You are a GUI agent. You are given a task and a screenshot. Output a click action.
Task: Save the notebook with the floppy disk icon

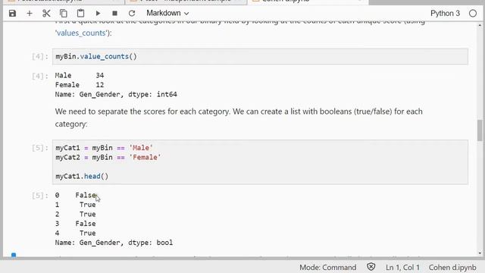[x=12, y=14]
